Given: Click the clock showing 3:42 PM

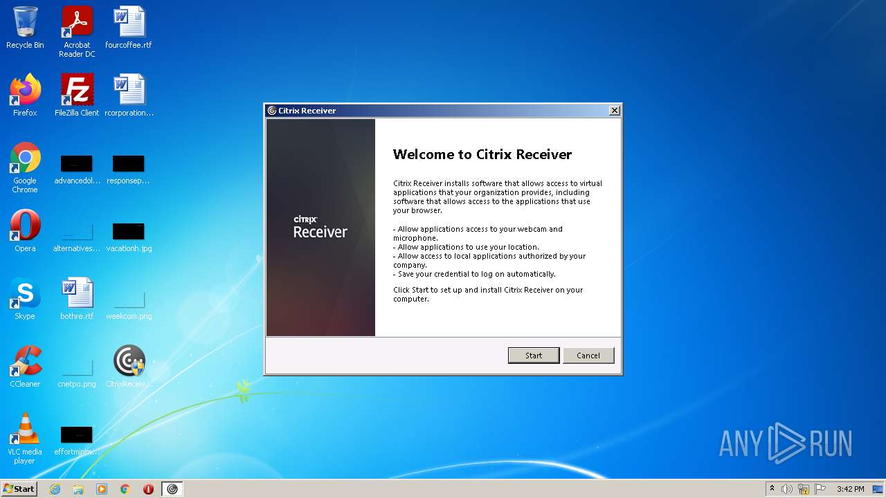Looking at the screenshot, I should click(x=850, y=489).
